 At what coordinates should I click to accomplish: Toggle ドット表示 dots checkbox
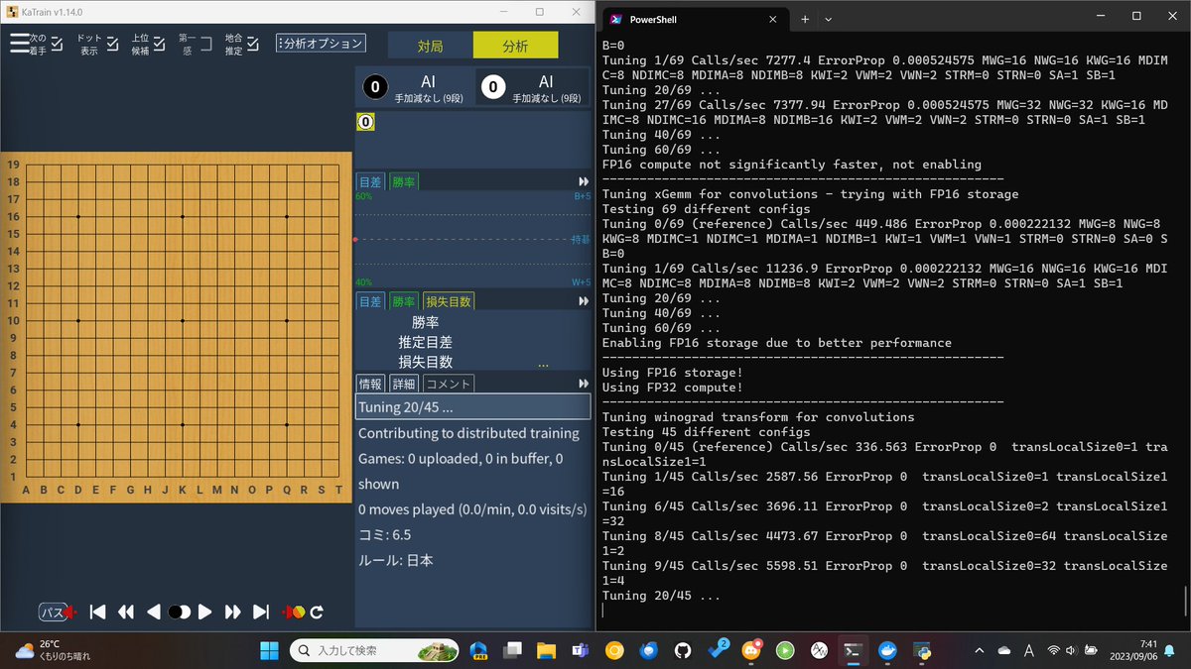[x=113, y=44]
